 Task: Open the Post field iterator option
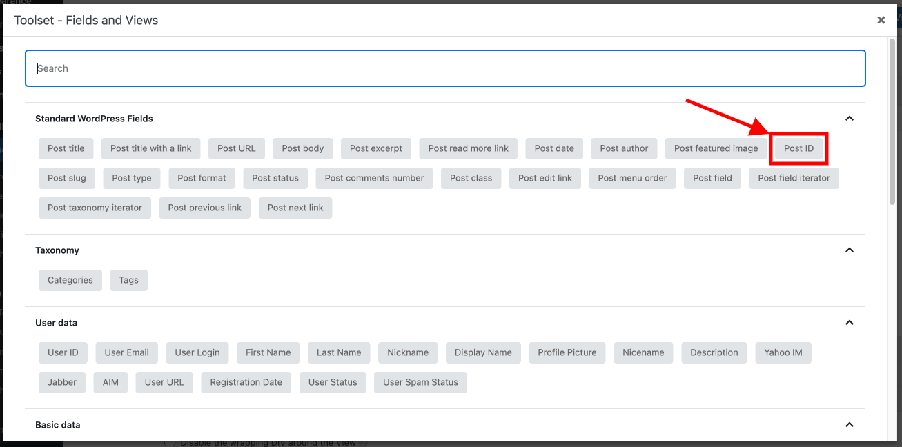(794, 178)
